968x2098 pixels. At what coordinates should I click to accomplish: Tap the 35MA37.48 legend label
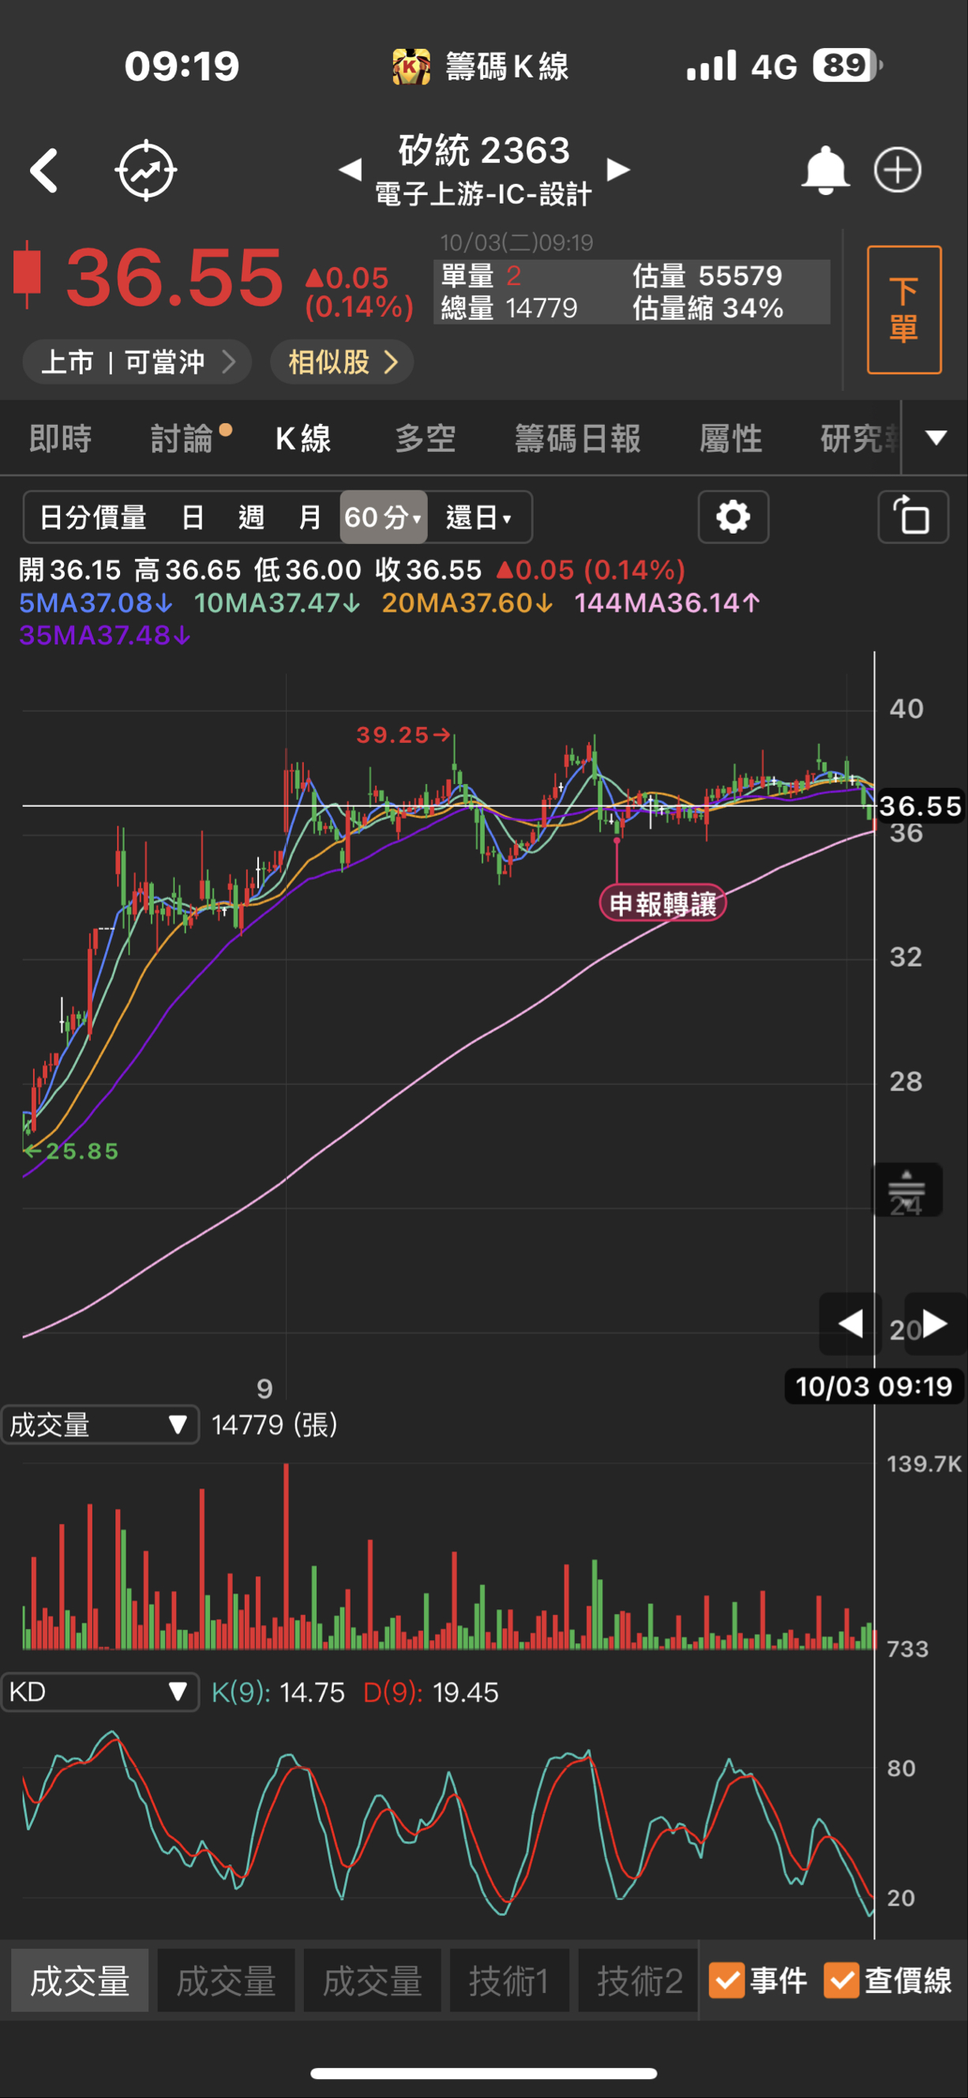point(105,634)
